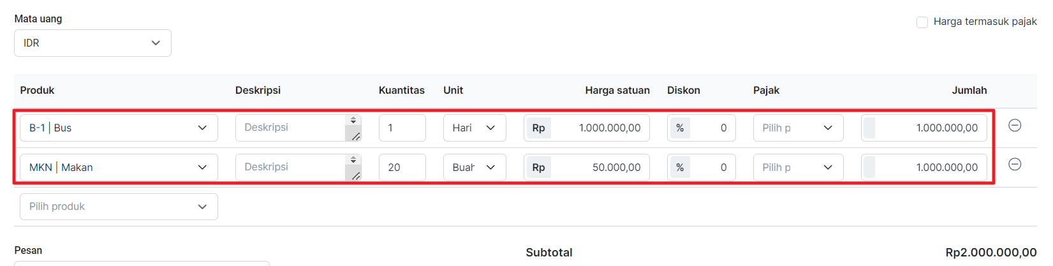Screen dimensions: 1053x266
Task: Grab the resize handle of Makan description
Action: (x=356, y=175)
